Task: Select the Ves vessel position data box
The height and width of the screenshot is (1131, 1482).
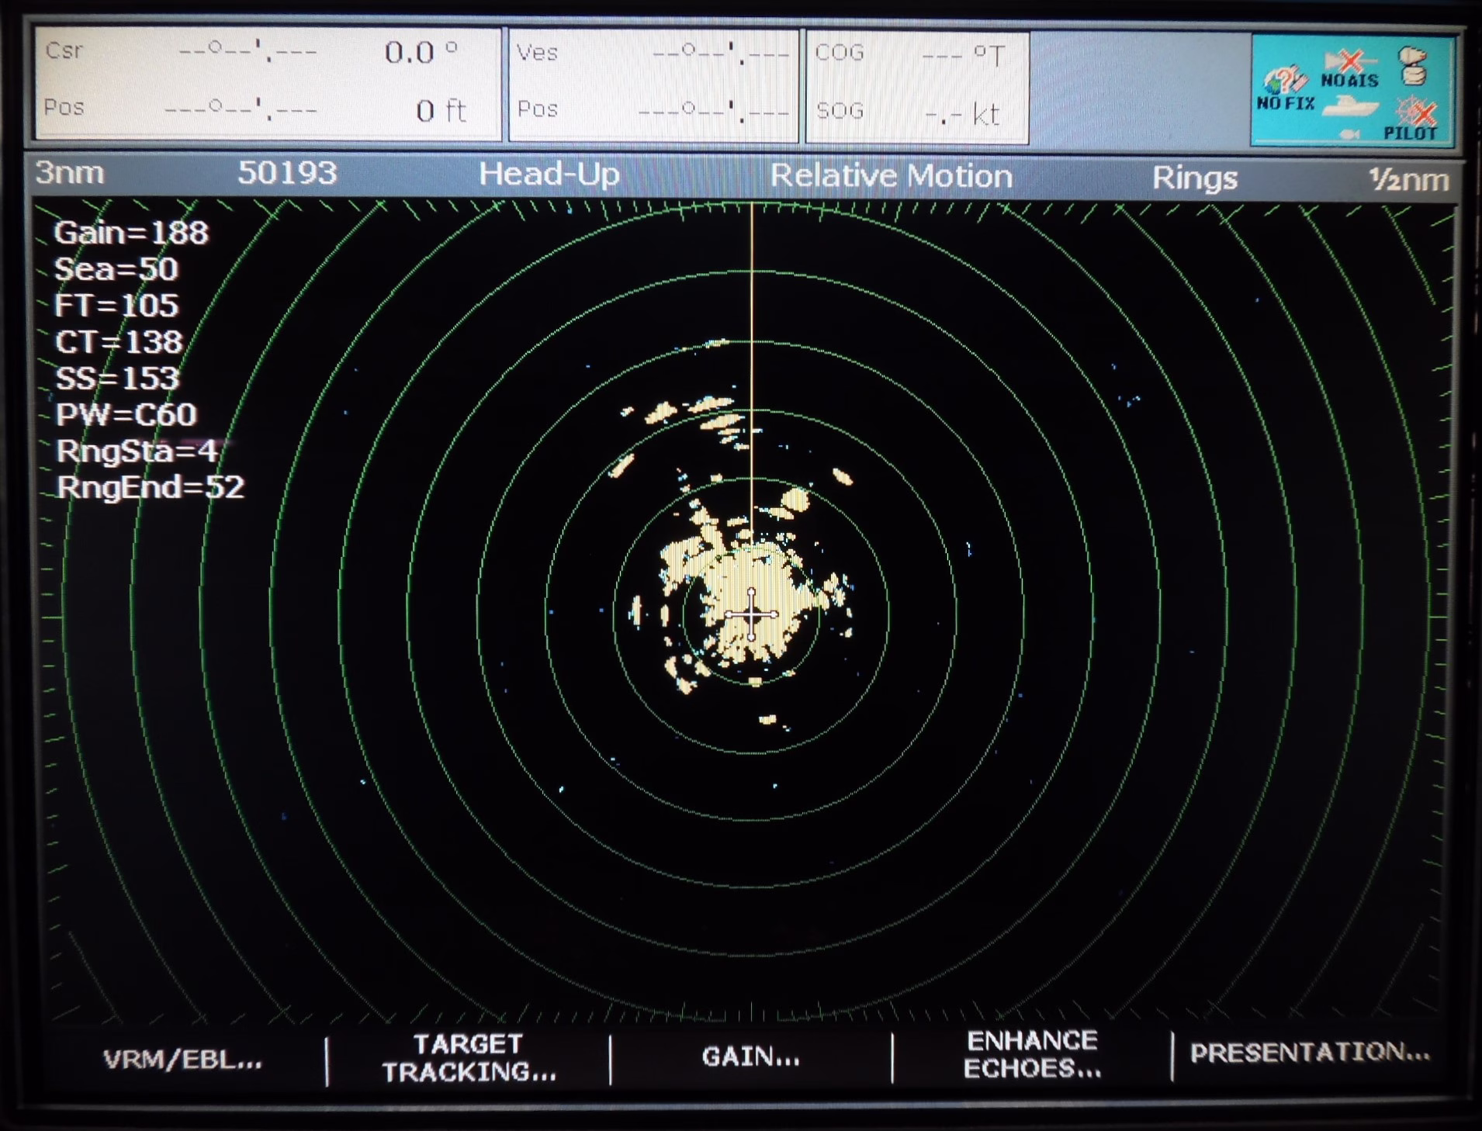Action: pyautogui.click(x=653, y=85)
